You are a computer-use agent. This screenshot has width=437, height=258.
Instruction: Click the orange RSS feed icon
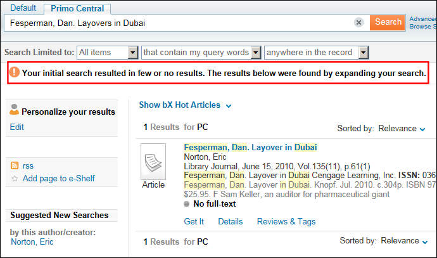click(15, 165)
